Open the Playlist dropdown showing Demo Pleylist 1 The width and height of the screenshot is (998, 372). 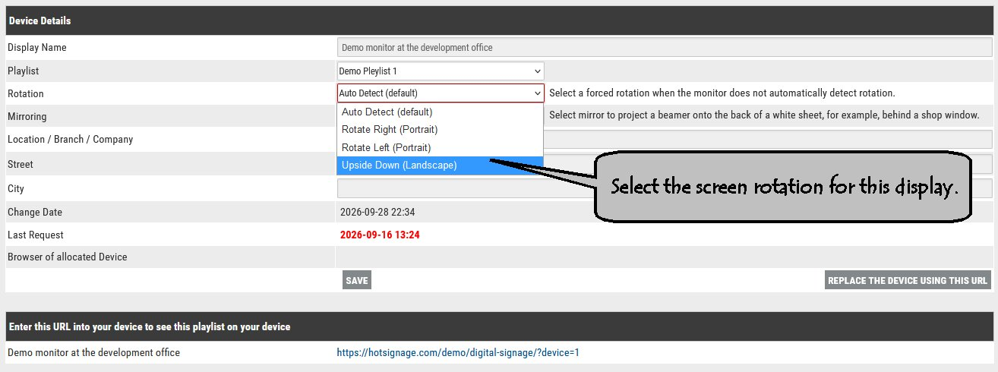pos(441,71)
